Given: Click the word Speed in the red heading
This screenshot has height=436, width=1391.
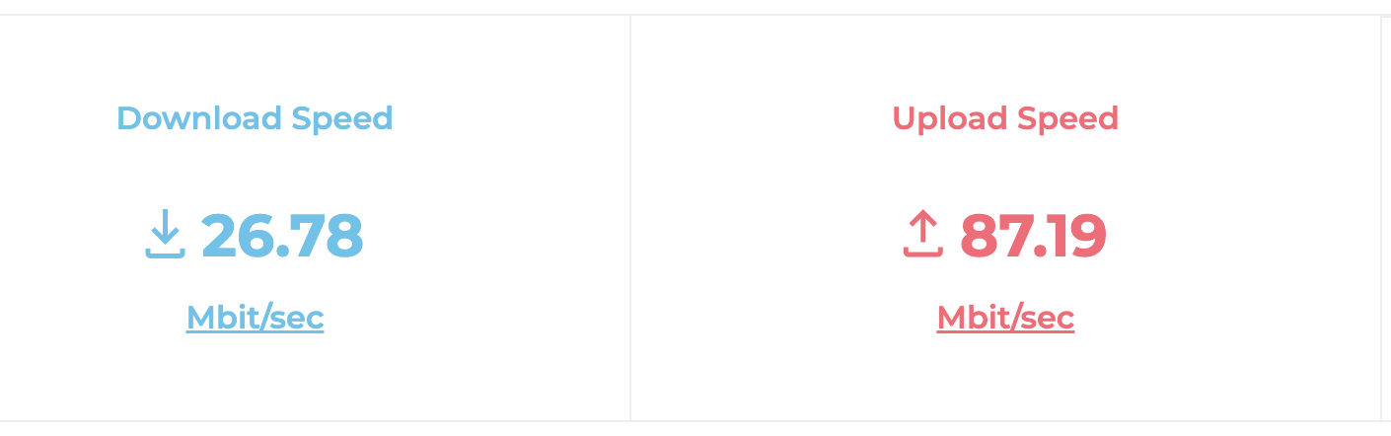Looking at the screenshot, I should point(1068,120).
